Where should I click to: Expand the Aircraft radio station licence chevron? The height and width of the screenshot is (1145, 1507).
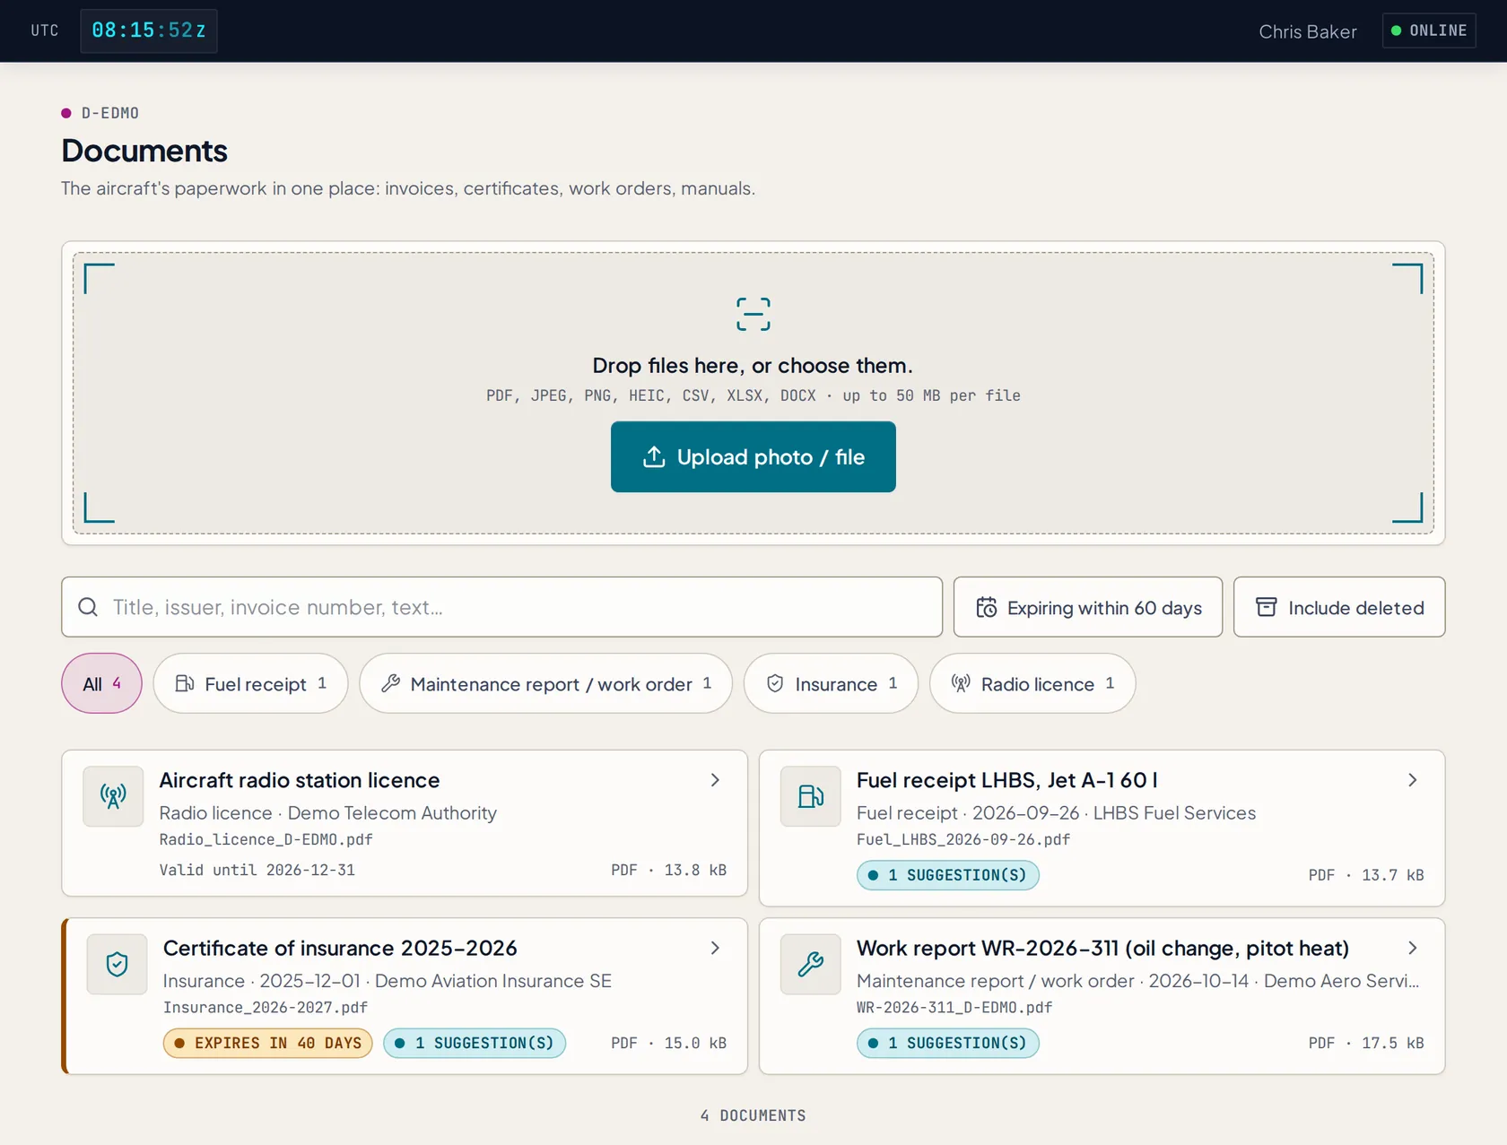[x=715, y=780]
